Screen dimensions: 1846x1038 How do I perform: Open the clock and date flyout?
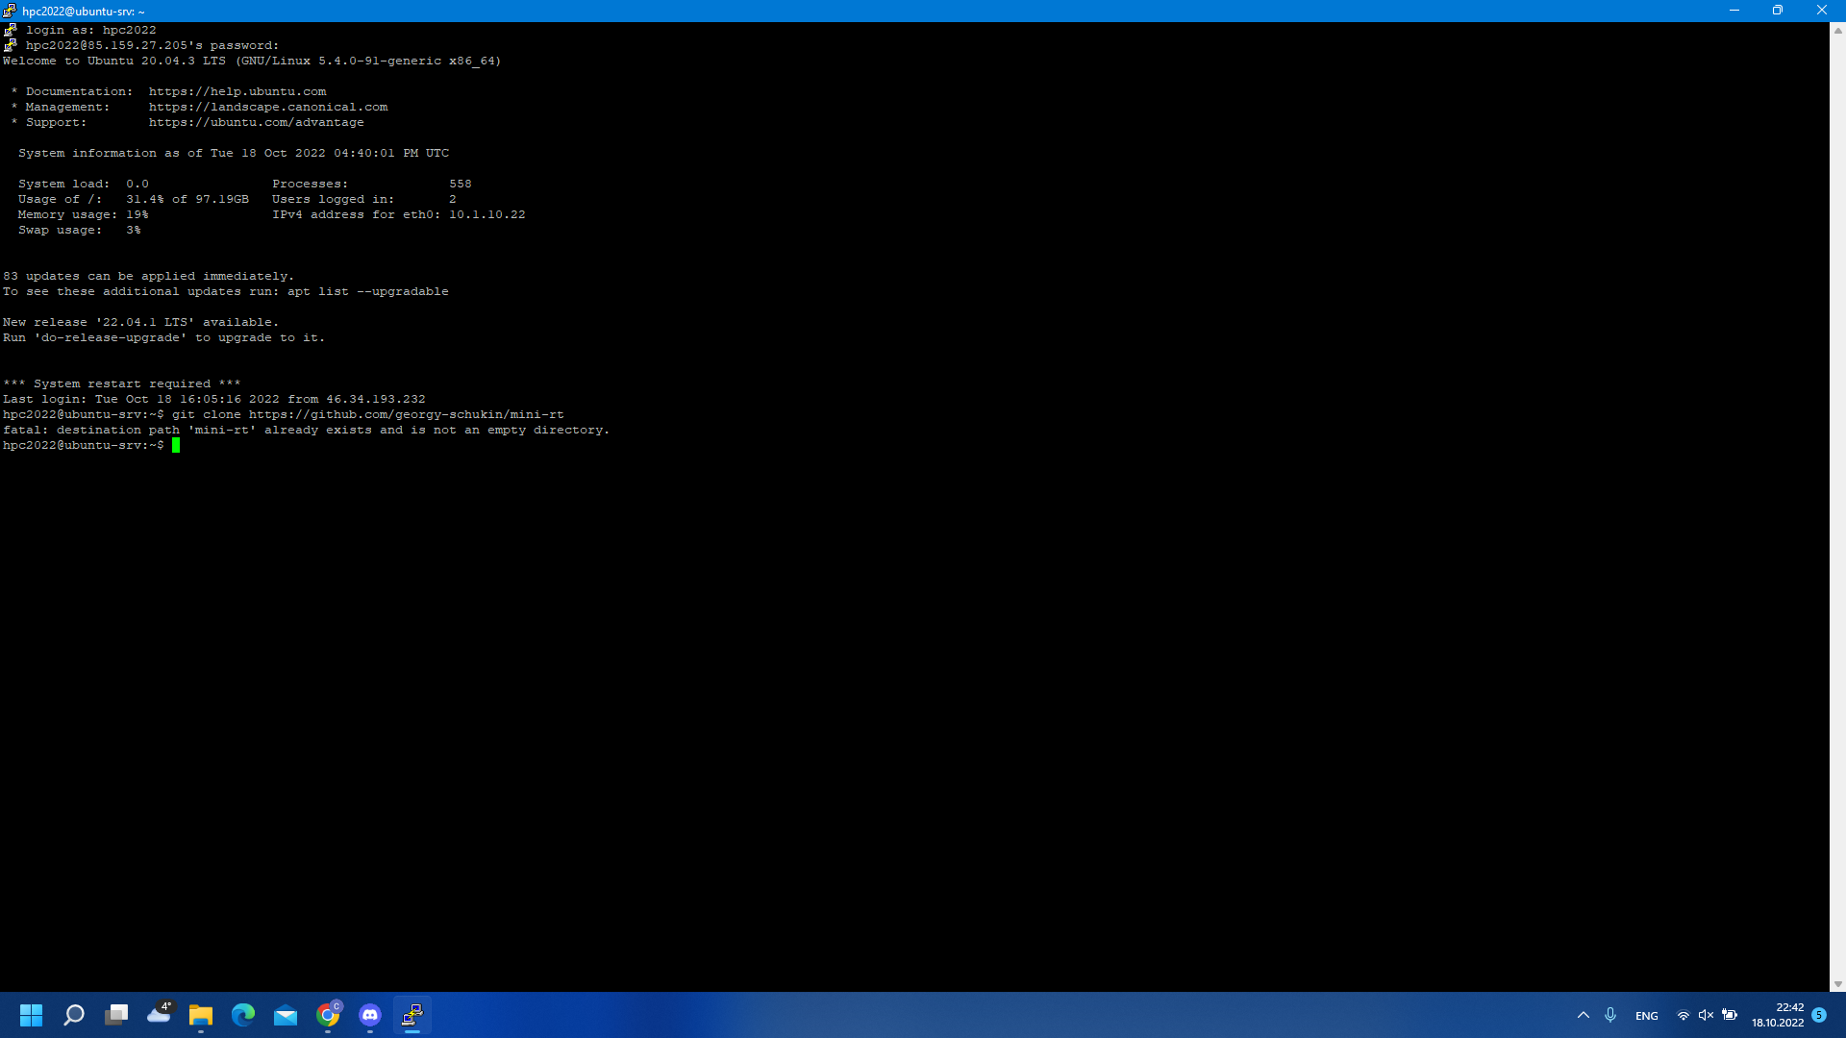click(x=1778, y=1015)
